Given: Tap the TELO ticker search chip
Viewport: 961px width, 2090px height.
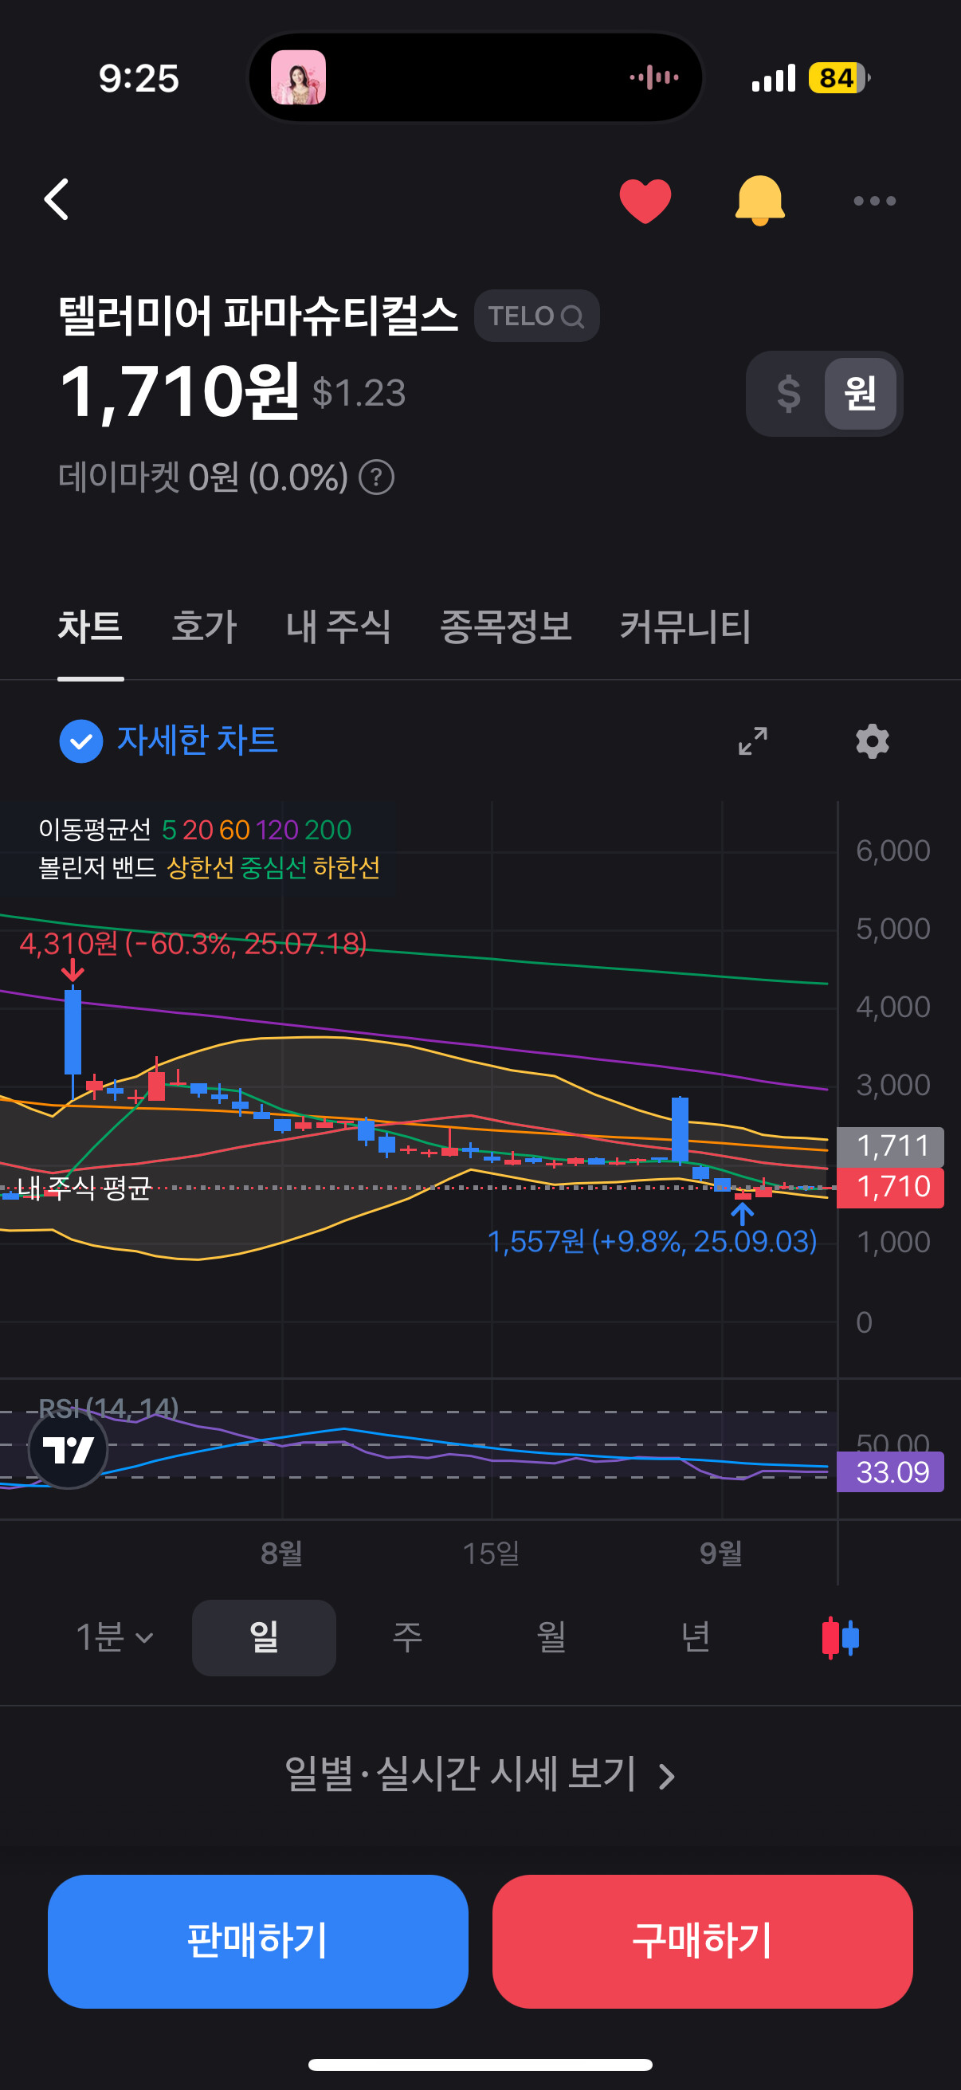Looking at the screenshot, I should point(536,316).
